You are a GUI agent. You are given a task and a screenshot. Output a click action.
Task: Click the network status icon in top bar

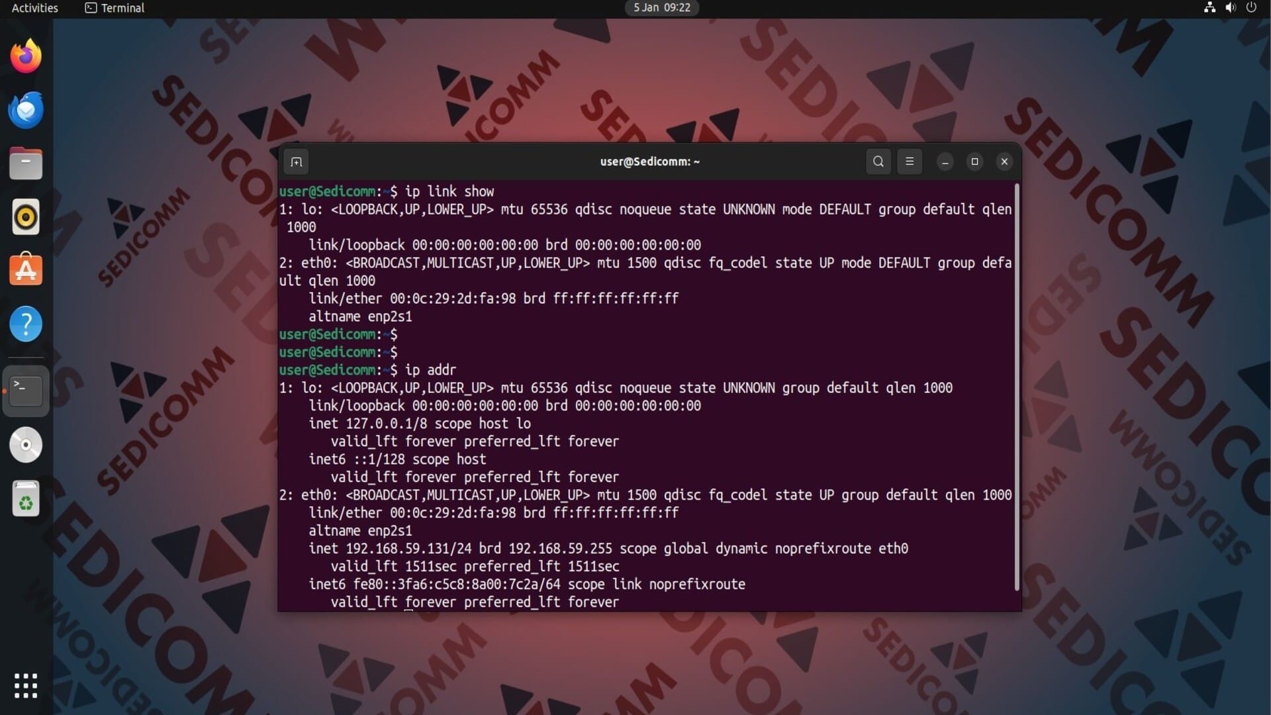pyautogui.click(x=1209, y=8)
